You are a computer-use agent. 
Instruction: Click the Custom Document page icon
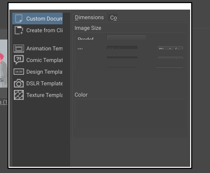point(19,18)
